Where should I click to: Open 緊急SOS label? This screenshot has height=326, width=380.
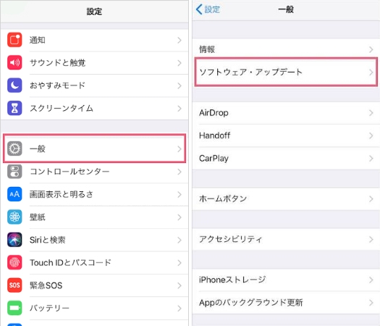46,285
